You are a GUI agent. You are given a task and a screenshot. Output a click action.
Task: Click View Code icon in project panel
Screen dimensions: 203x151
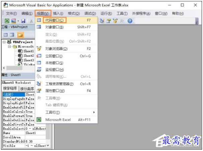tap(6, 35)
